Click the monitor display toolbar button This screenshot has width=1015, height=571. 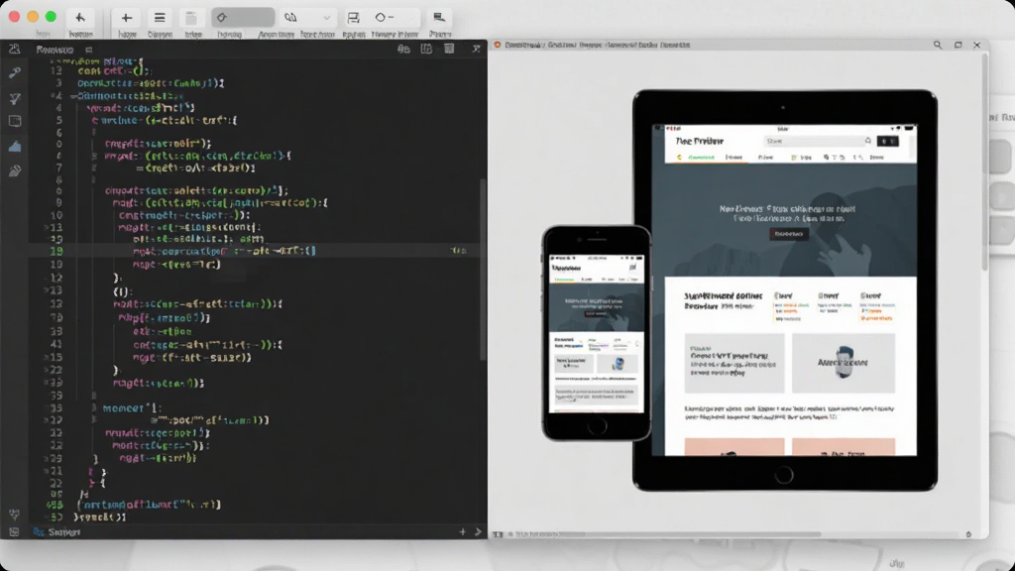pos(439,18)
